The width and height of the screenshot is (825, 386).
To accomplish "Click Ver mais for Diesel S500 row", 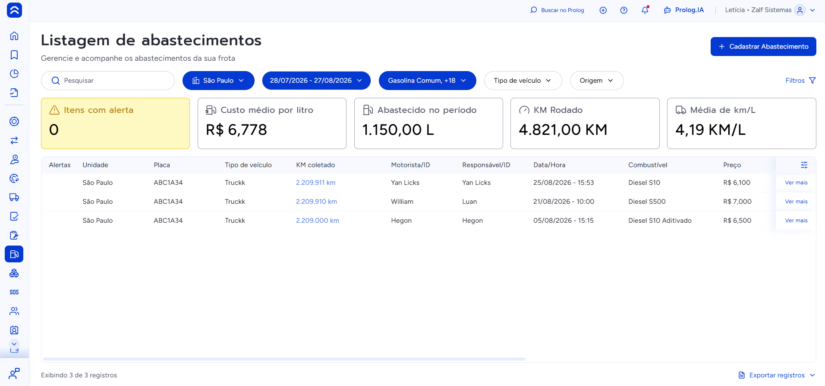I will pos(796,202).
